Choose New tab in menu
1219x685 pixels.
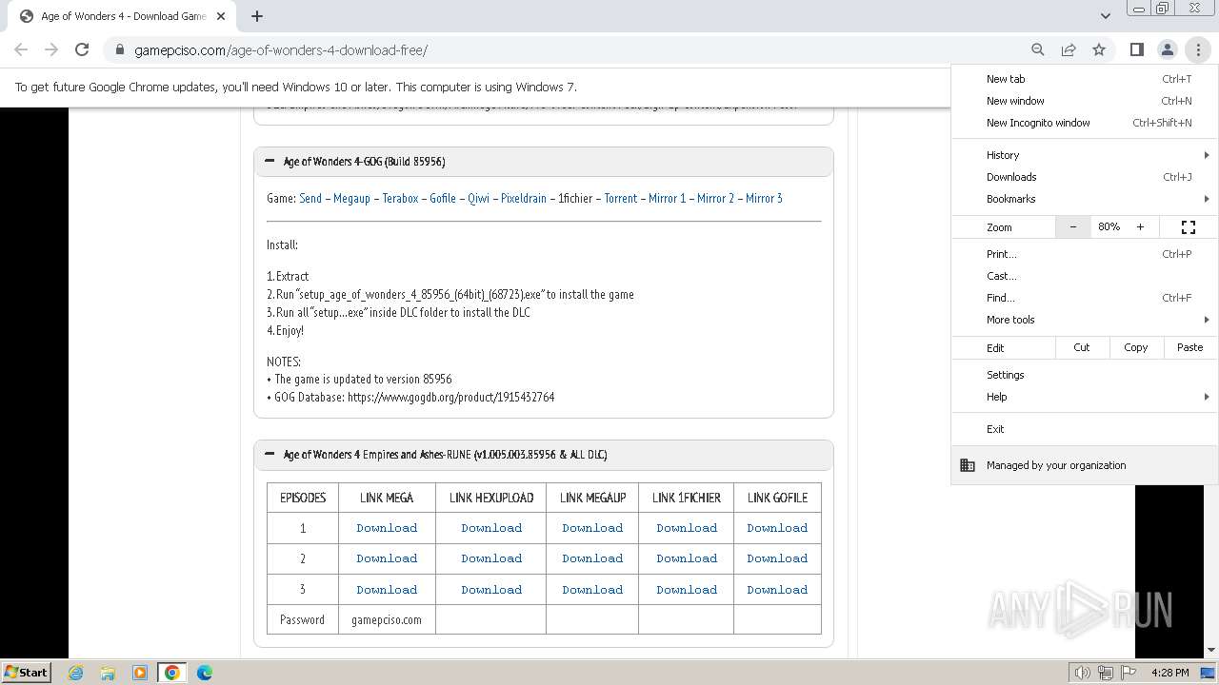pyautogui.click(x=1085, y=79)
